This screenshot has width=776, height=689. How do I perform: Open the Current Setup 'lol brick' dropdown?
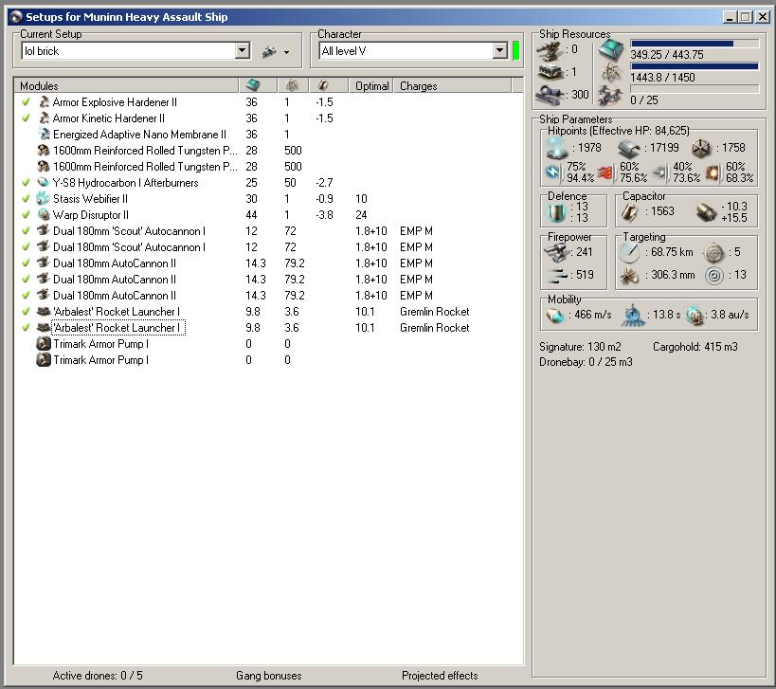click(242, 51)
